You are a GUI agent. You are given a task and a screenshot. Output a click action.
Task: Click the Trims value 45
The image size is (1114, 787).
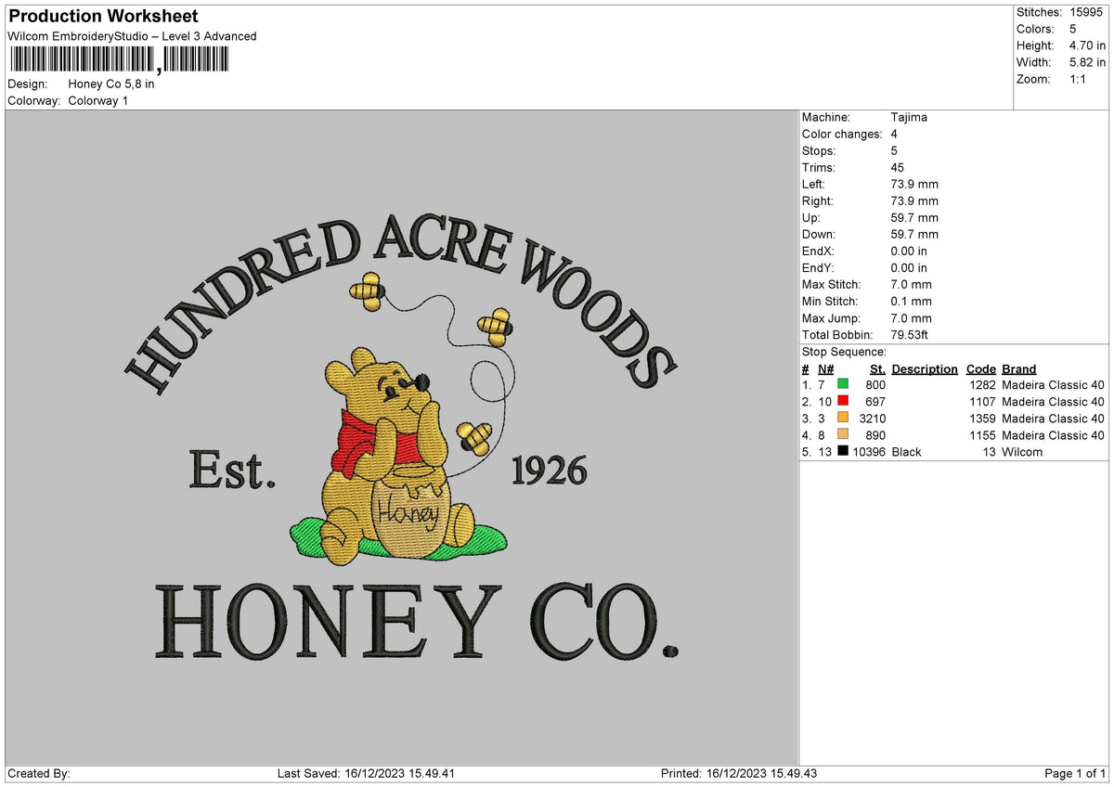coord(898,167)
